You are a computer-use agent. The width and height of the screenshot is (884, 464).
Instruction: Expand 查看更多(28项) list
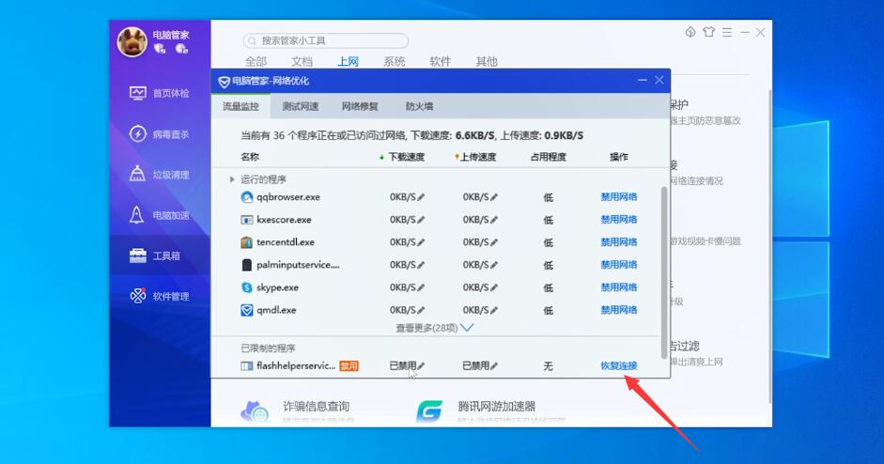click(x=434, y=328)
